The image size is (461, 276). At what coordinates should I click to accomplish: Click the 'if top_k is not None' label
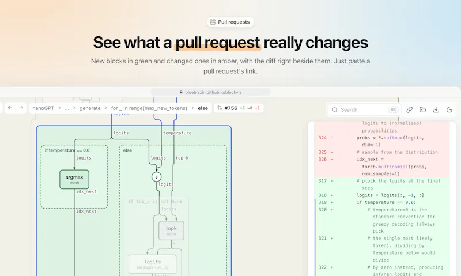click(x=155, y=201)
